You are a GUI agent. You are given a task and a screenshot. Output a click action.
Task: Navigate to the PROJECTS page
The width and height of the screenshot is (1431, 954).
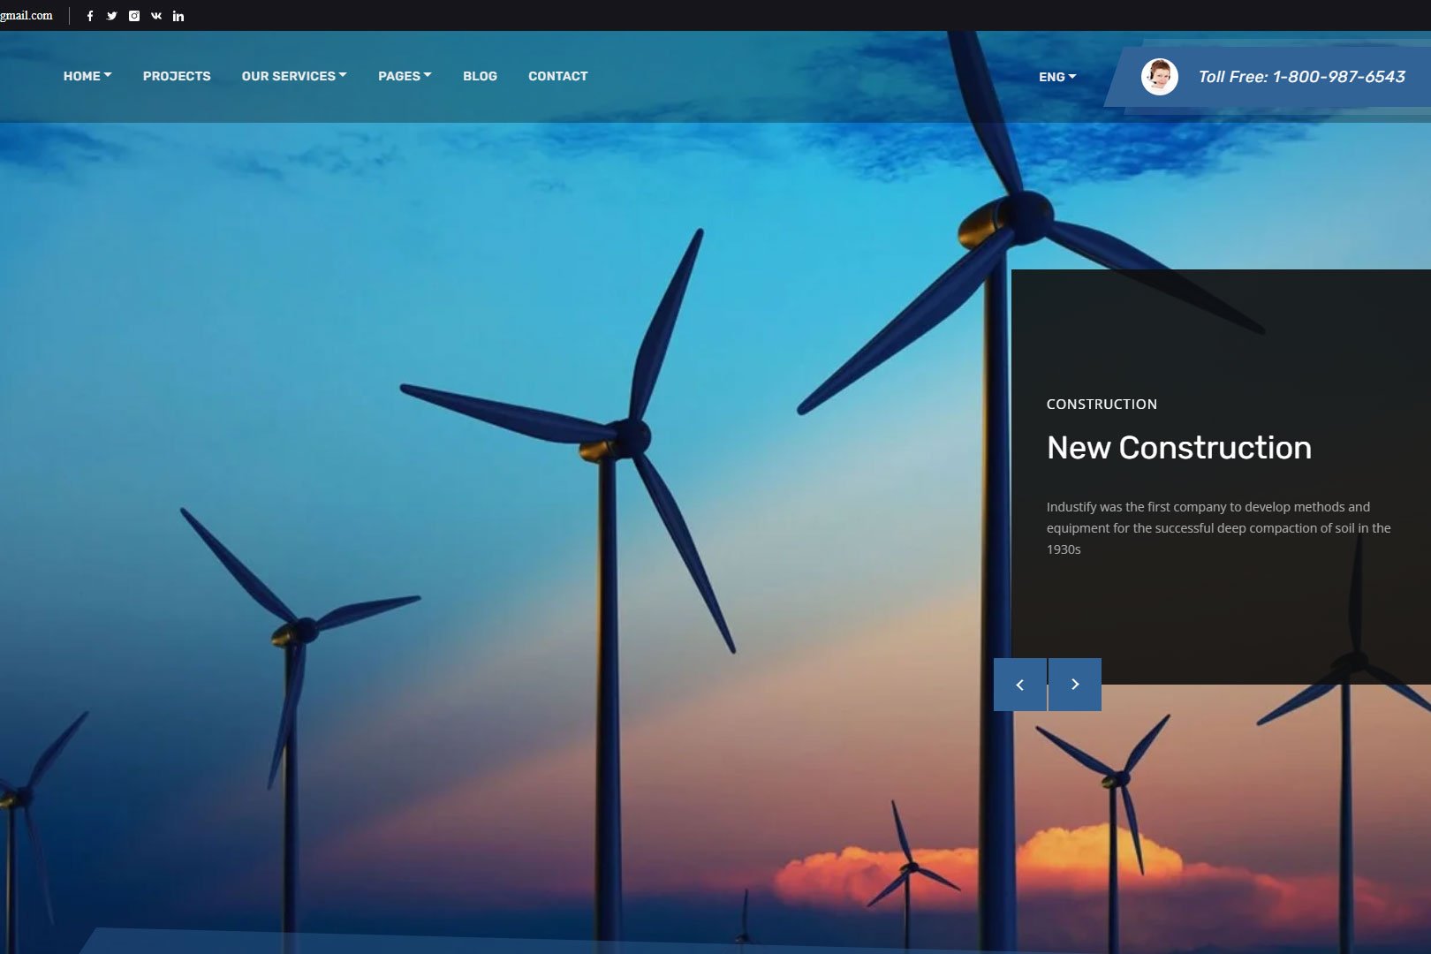(x=177, y=76)
